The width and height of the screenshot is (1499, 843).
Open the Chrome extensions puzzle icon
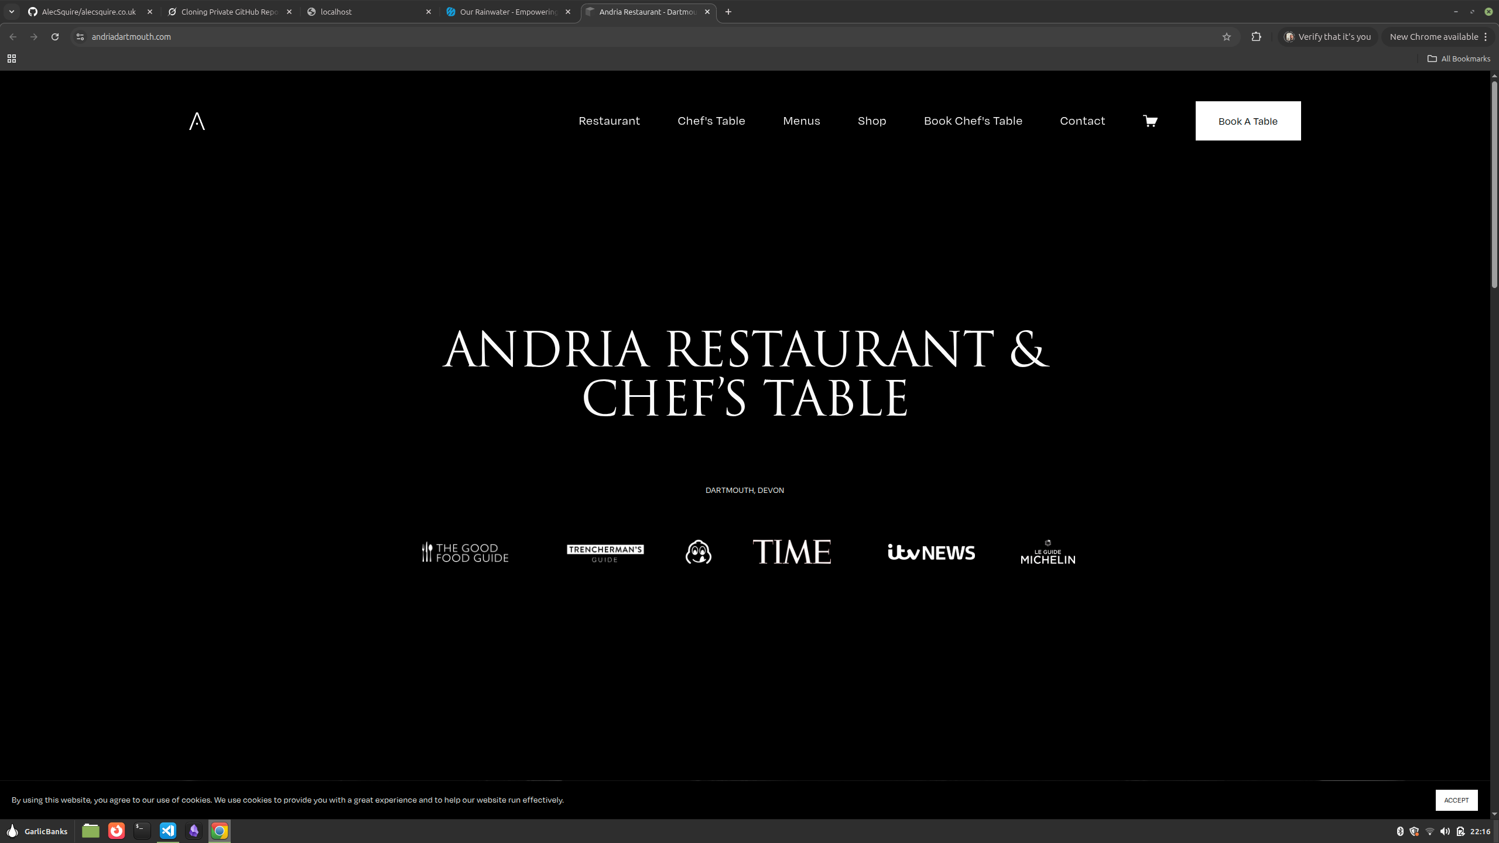1256,37
